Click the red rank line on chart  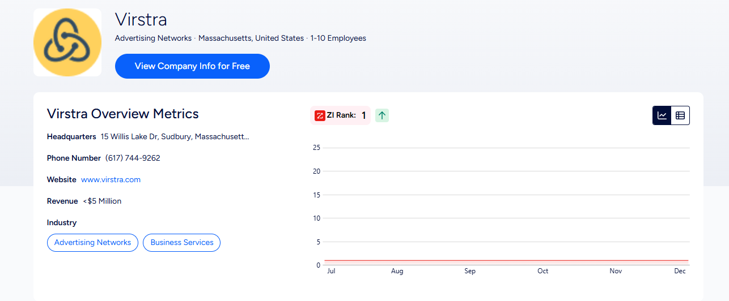coord(506,260)
